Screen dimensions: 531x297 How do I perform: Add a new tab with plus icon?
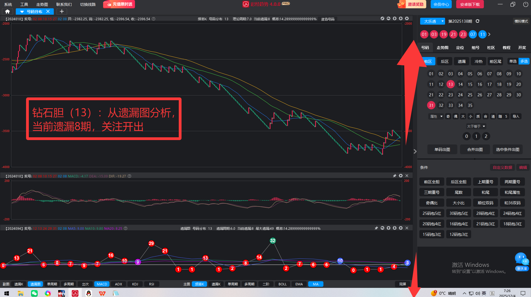coord(62,11)
